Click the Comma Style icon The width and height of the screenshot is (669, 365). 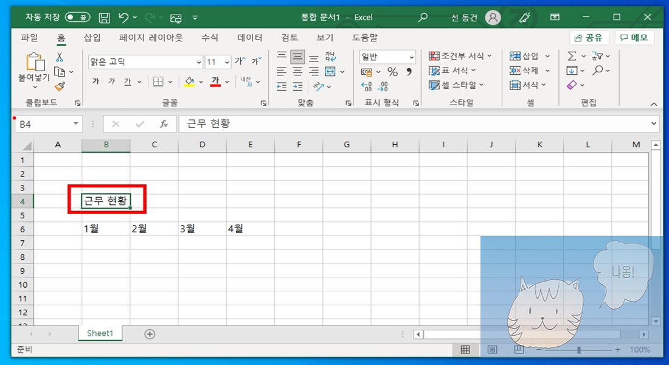click(409, 72)
